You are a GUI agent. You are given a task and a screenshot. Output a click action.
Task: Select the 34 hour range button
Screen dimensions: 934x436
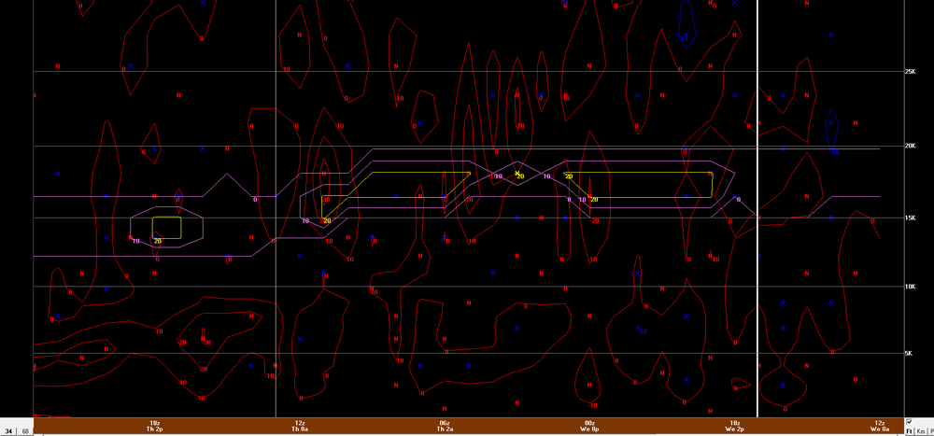click(9, 430)
